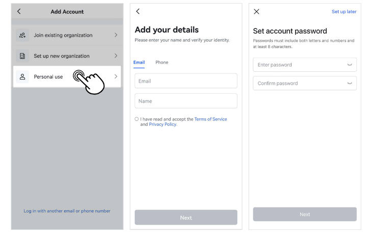
Task: Reveal text in Confirm password field
Action: click(349, 83)
